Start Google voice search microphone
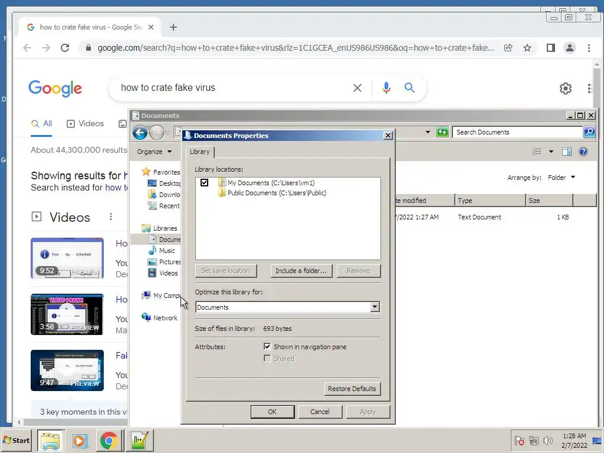The height and width of the screenshot is (453, 604). tap(386, 88)
